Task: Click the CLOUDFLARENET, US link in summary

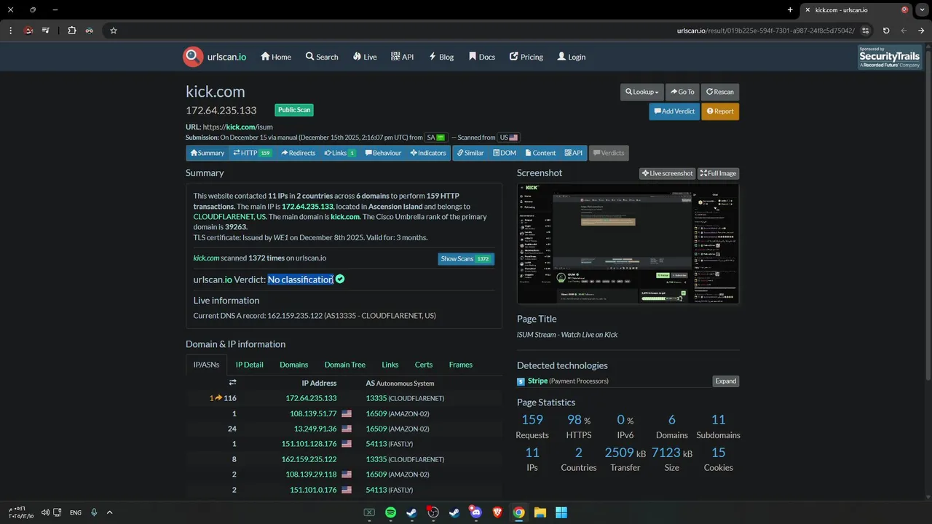Action: (229, 217)
